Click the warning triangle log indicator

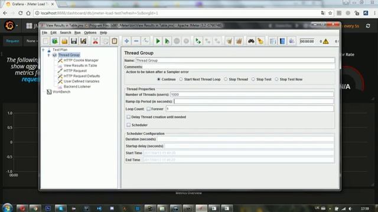point(326,41)
